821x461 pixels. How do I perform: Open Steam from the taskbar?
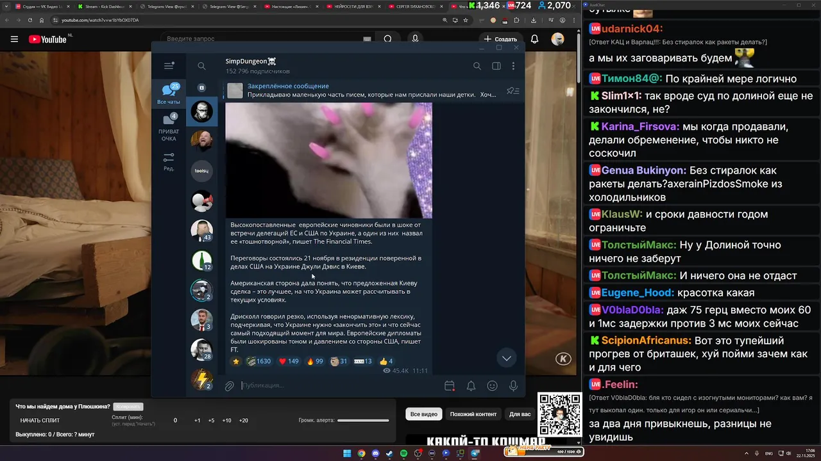coord(389,453)
